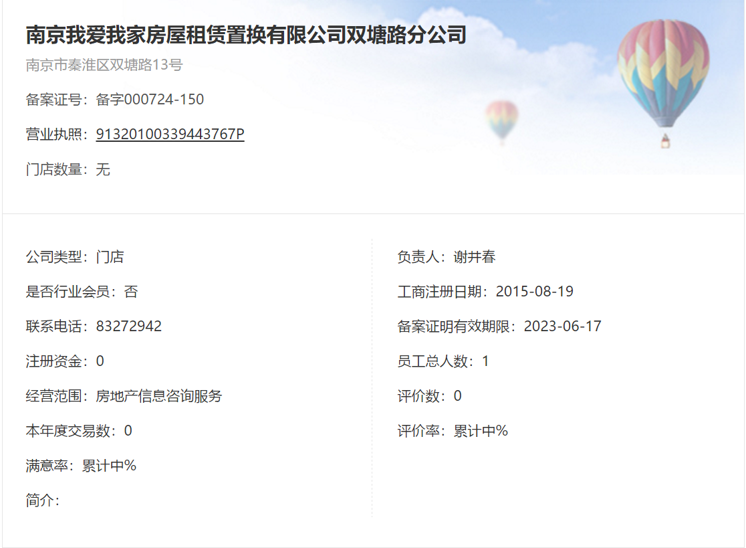This screenshot has width=746, height=548.
Task: Click the contact phone number 83272942
Action: coord(129,327)
